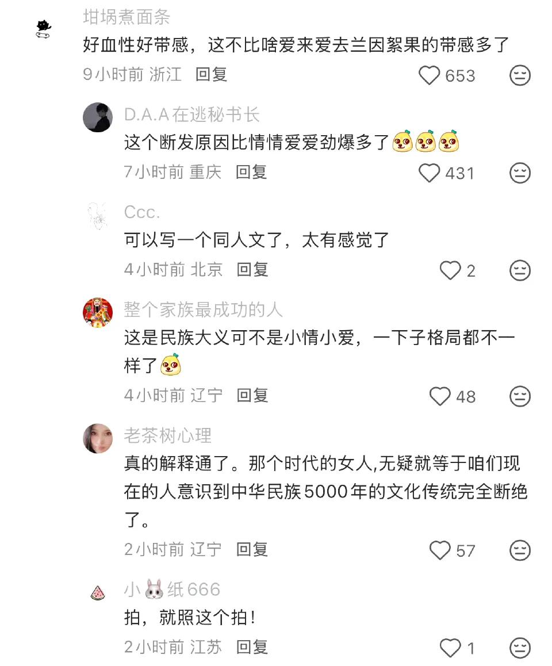Dislike the comment from 整个家族最成功的人
Image resolution: width=552 pixels, height=666 pixels.
[520, 396]
